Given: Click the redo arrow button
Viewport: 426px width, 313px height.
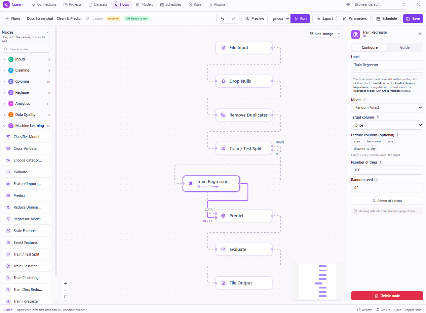Looking at the screenshot, I should click(234, 19).
